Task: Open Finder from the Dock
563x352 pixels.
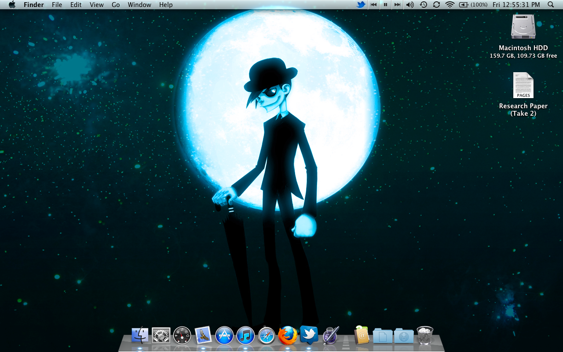Action: [140, 335]
